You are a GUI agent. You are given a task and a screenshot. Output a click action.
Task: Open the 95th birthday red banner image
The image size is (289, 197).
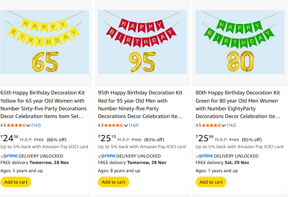click(142, 42)
